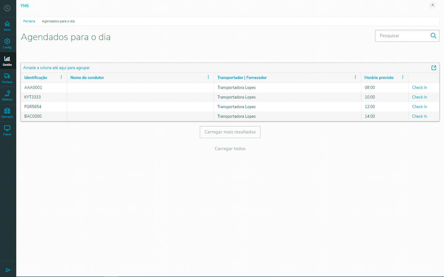The width and height of the screenshot is (444, 277).
Task: Click Check In for BAC0000 at 14:00
Action: pyautogui.click(x=419, y=116)
